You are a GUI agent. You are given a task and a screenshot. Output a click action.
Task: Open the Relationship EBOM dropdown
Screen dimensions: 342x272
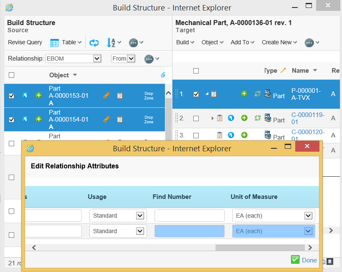pos(97,58)
